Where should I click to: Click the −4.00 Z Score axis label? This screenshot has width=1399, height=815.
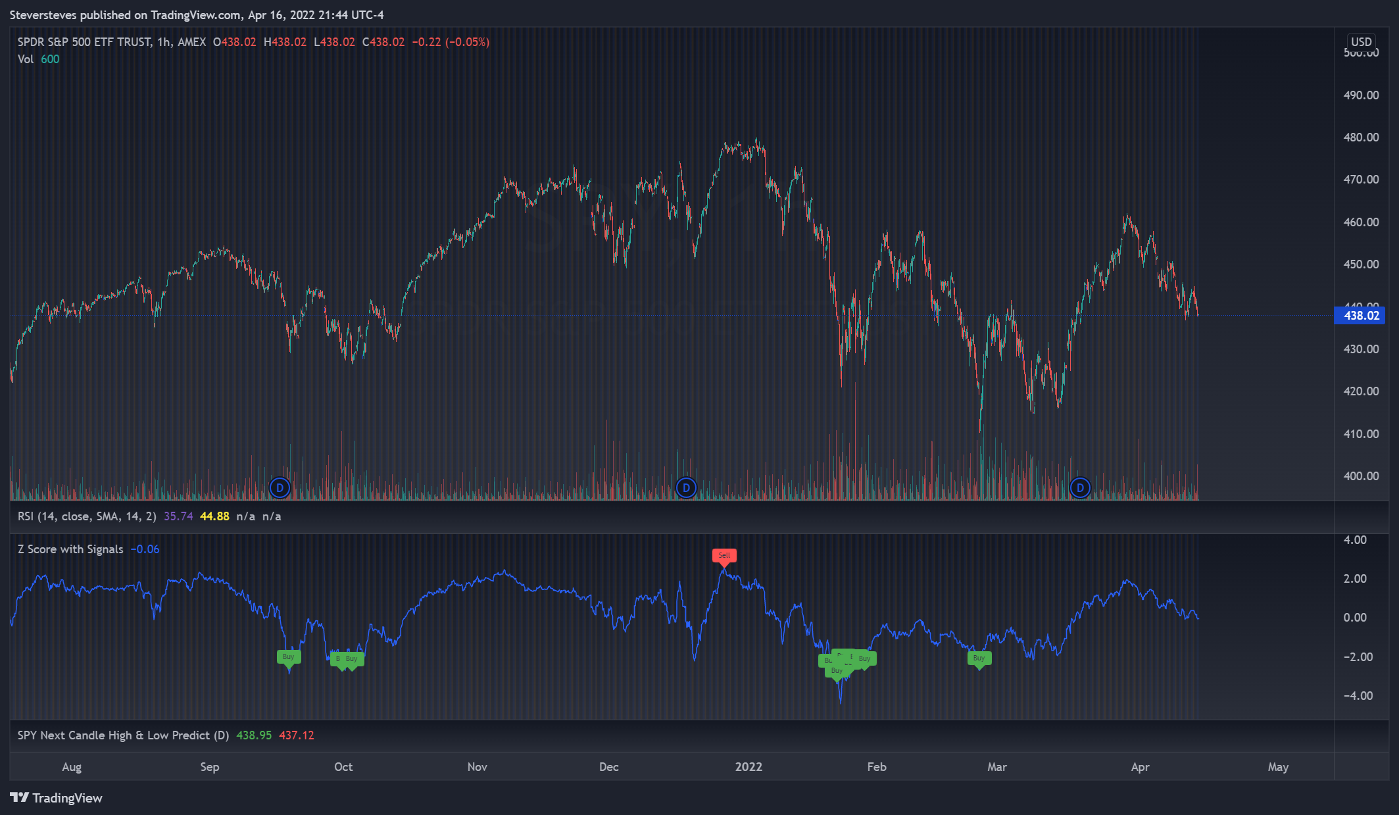[1358, 696]
